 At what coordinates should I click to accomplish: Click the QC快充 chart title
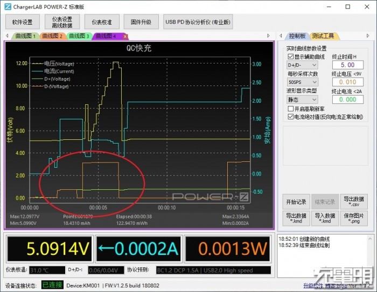point(139,48)
